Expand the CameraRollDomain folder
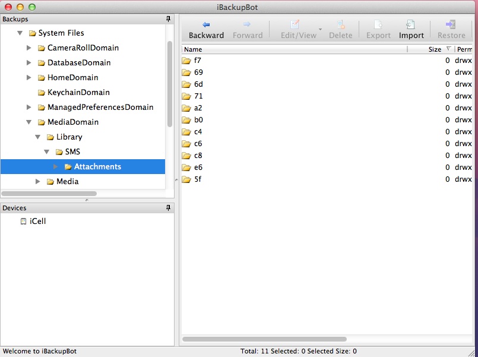The image size is (478, 357). (x=29, y=48)
